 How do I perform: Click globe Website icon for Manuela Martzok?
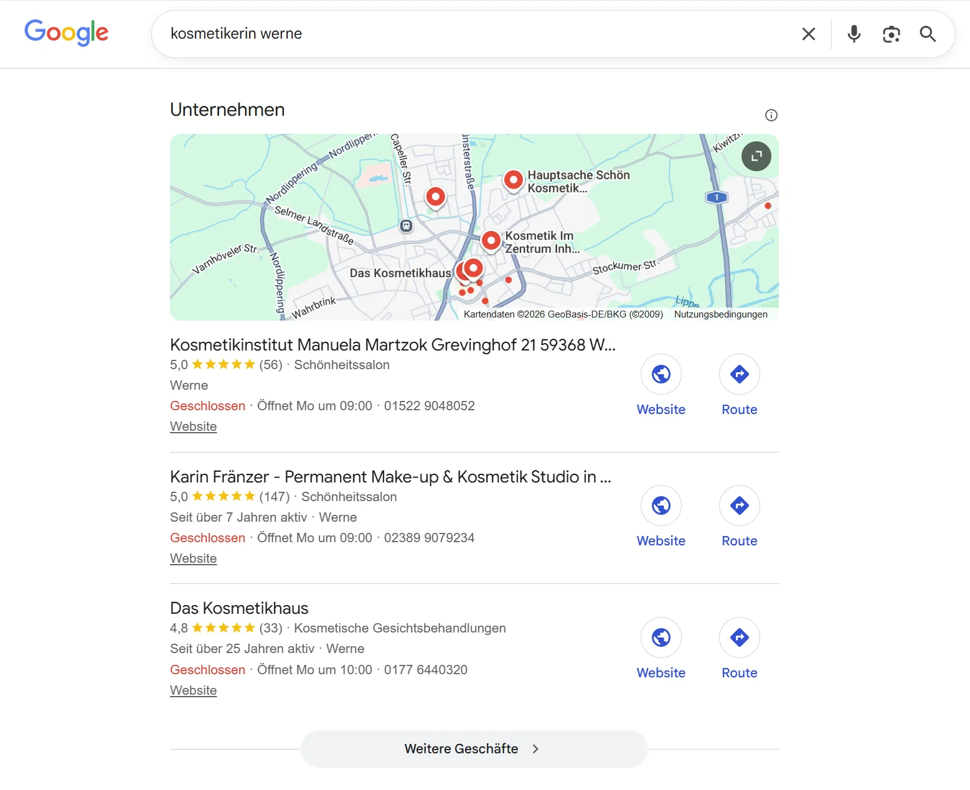tap(661, 374)
